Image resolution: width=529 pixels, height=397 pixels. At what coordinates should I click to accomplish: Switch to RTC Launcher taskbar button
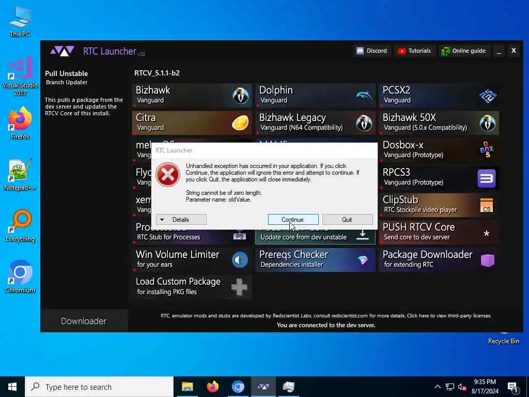(263, 387)
